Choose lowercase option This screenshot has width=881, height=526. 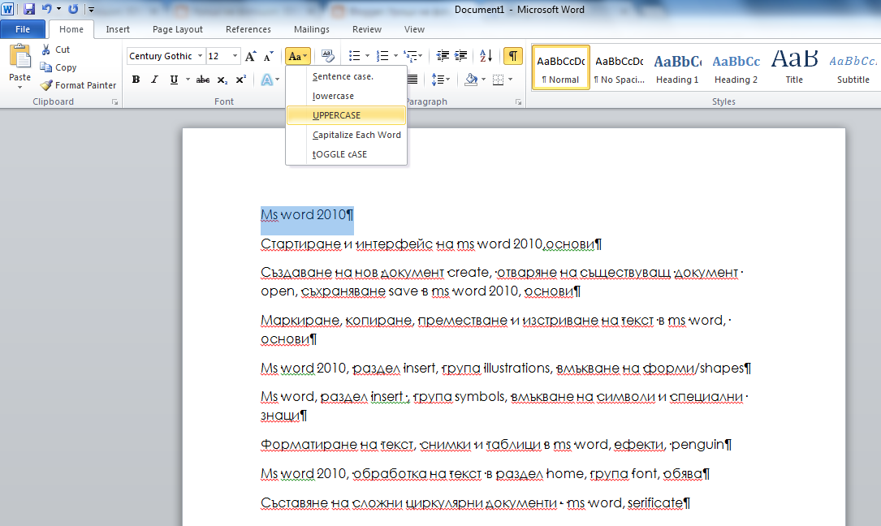click(346, 96)
